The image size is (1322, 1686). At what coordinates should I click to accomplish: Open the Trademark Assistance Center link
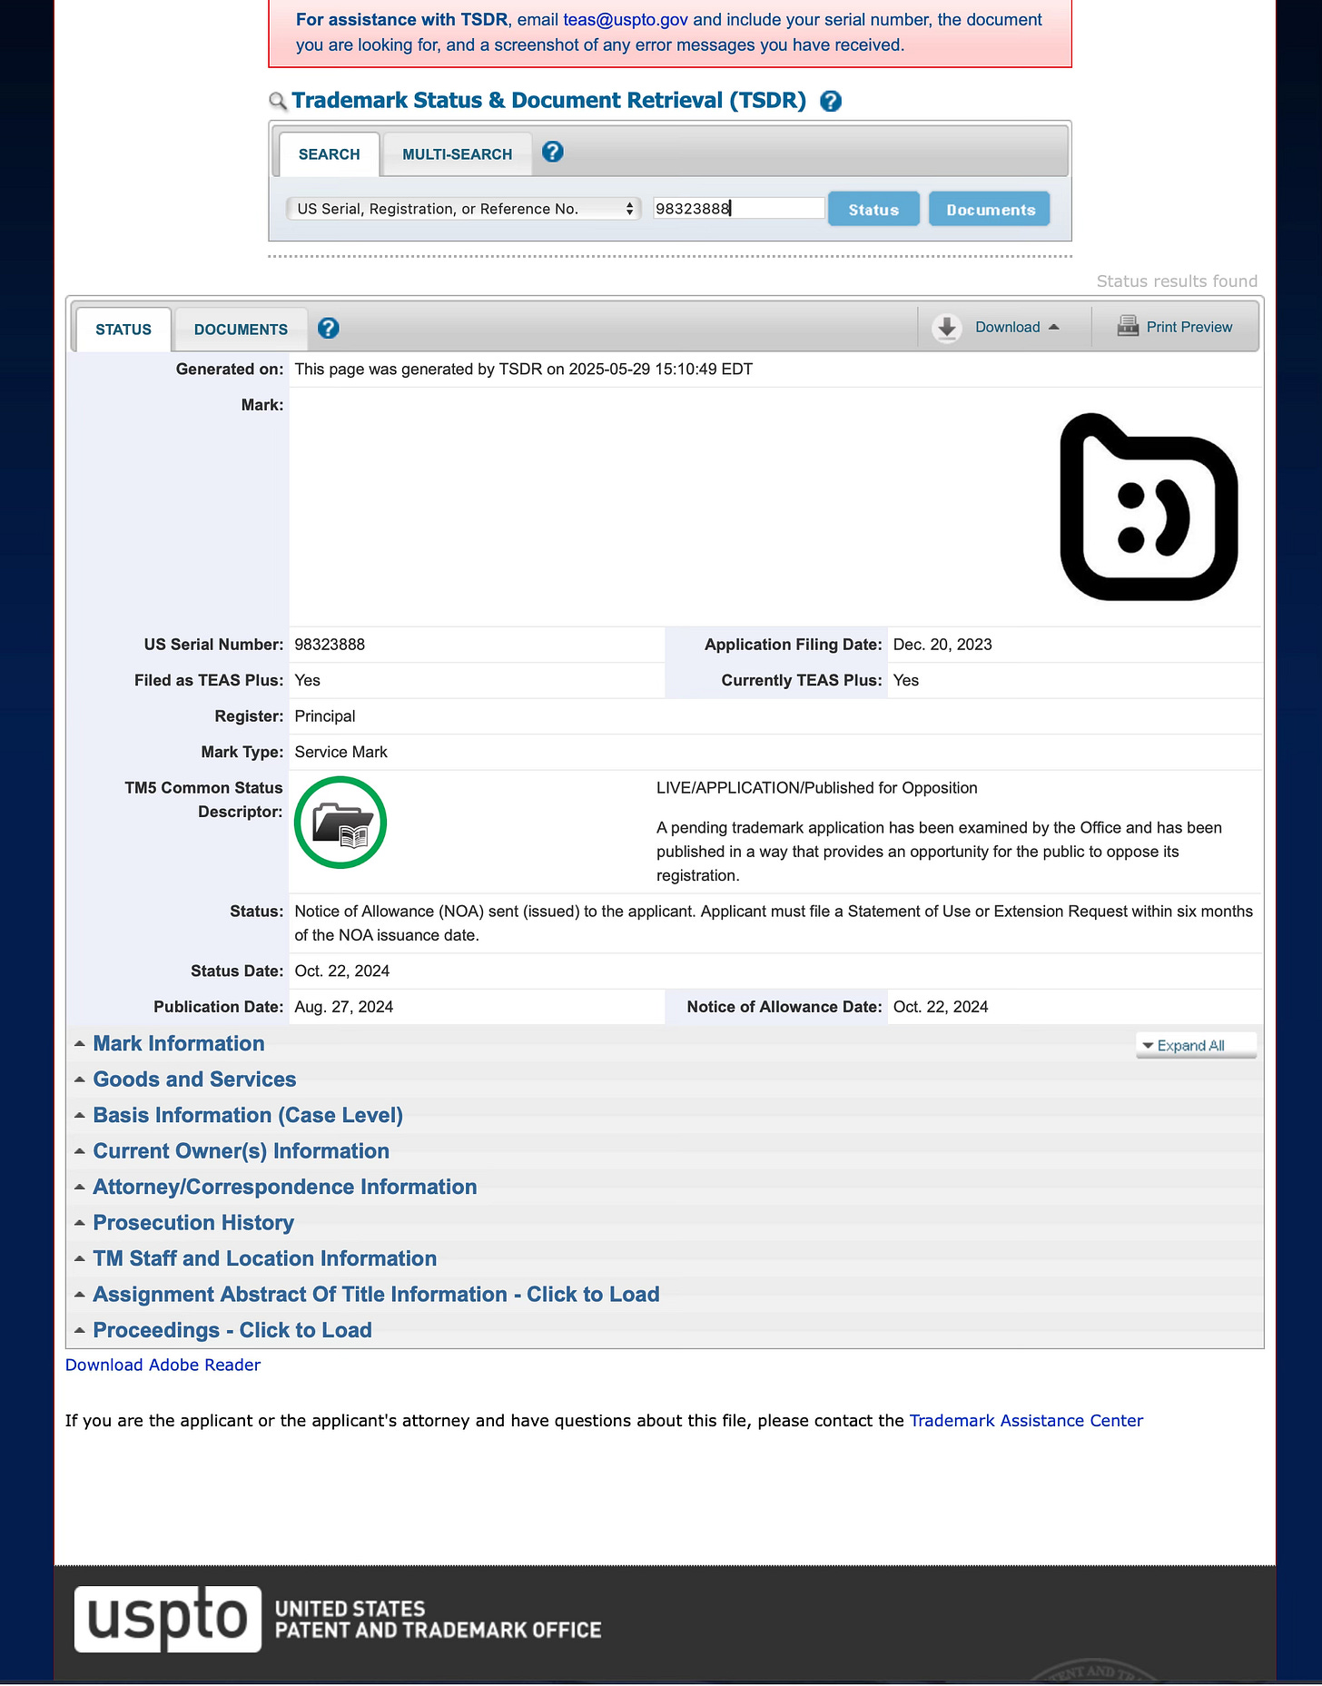click(1026, 1420)
